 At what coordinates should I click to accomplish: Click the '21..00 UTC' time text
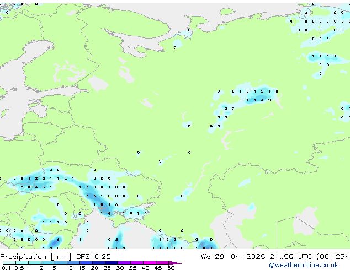tap(290, 257)
